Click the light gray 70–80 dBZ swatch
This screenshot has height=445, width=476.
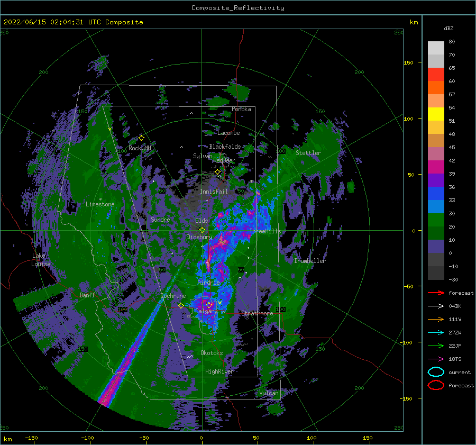436,48
